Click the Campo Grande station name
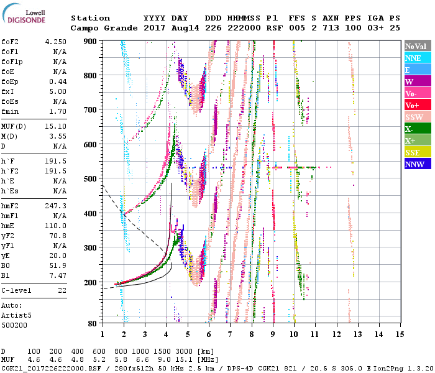 point(104,28)
